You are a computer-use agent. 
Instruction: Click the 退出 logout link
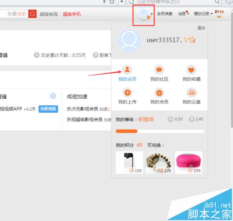coord(201,28)
